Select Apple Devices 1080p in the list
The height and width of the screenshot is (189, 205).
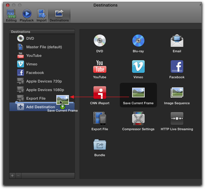(42, 90)
